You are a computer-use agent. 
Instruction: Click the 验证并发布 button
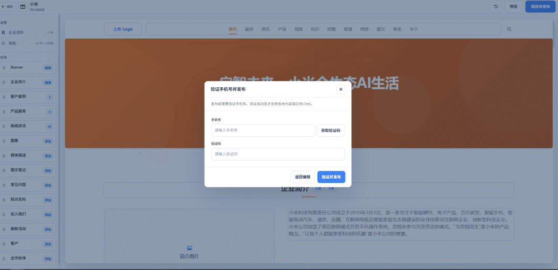331,177
